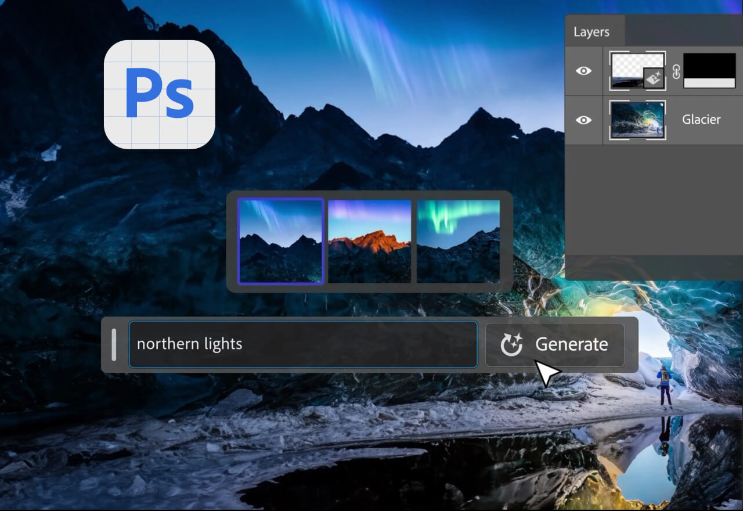Toggle visibility of the generative fill layer

(x=583, y=71)
